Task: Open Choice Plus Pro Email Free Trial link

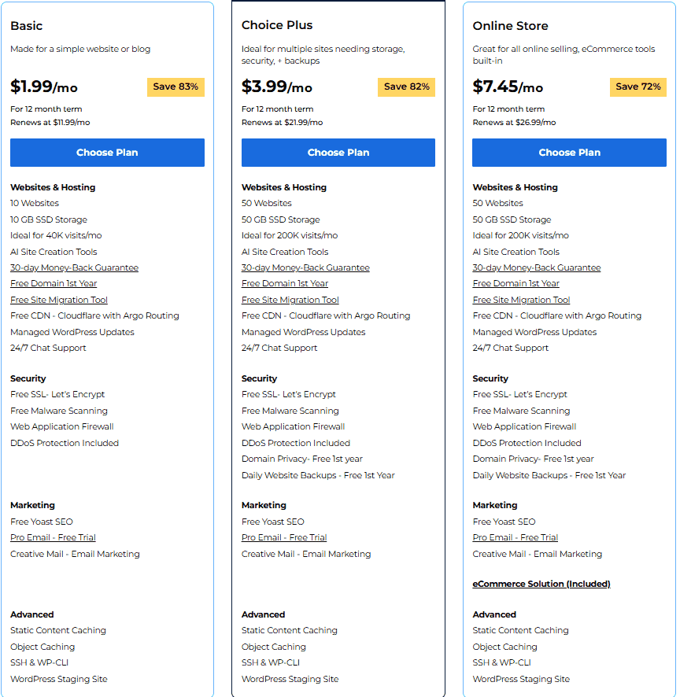Action: pyautogui.click(x=284, y=537)
